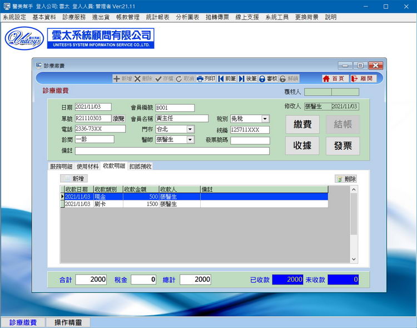This screenshot has height=328, width=417.
Task: Click the 刪除 button in payment details
Action: (346, 179)
